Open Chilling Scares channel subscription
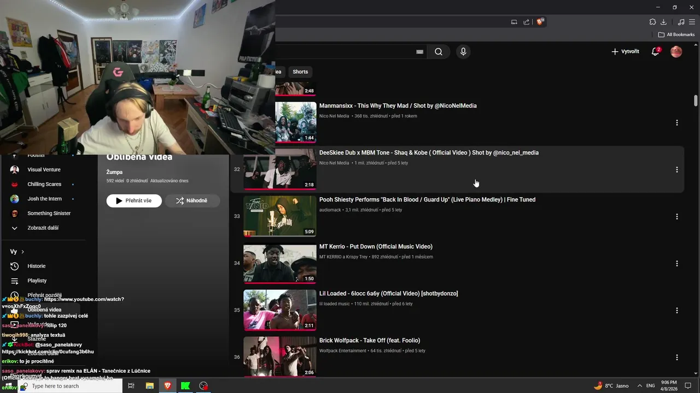Screen dimensions: 700x393 click(44, 184)
